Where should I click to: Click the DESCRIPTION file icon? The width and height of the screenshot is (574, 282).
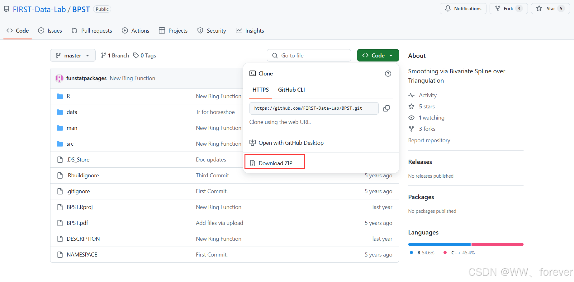60,239
